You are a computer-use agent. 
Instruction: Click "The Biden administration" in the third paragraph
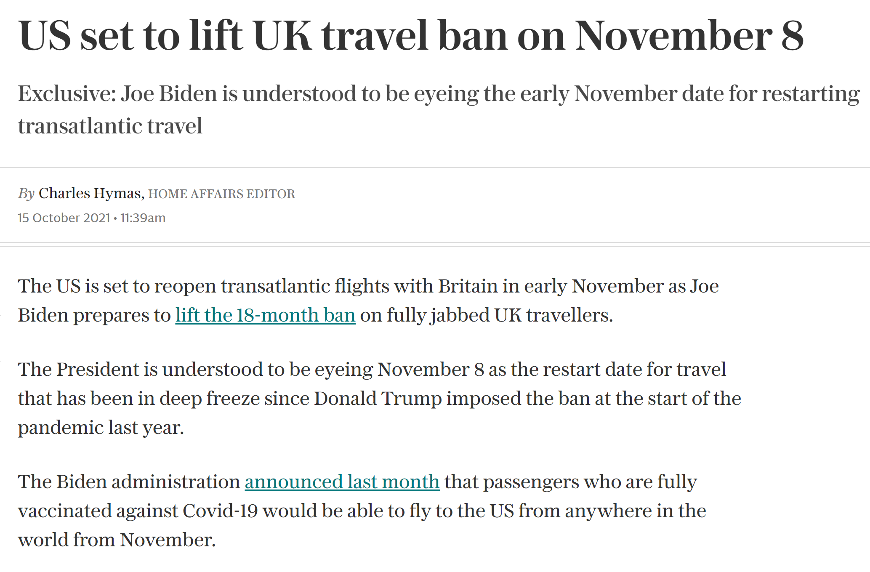click(128, 482)
